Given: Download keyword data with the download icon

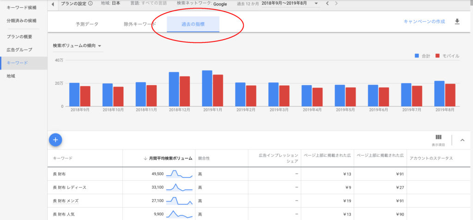Looking at the screenshot, I should [457, 22].
